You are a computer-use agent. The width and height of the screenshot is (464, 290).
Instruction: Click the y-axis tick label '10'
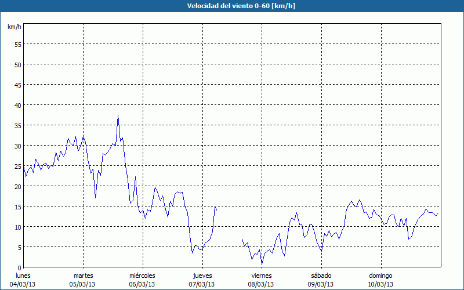tap(17, 227)
